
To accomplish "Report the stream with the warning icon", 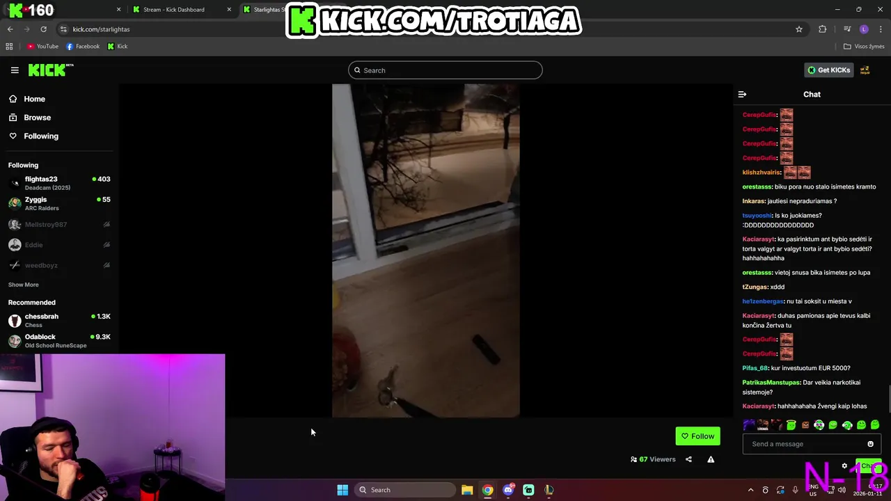I will tap(711, 459).
